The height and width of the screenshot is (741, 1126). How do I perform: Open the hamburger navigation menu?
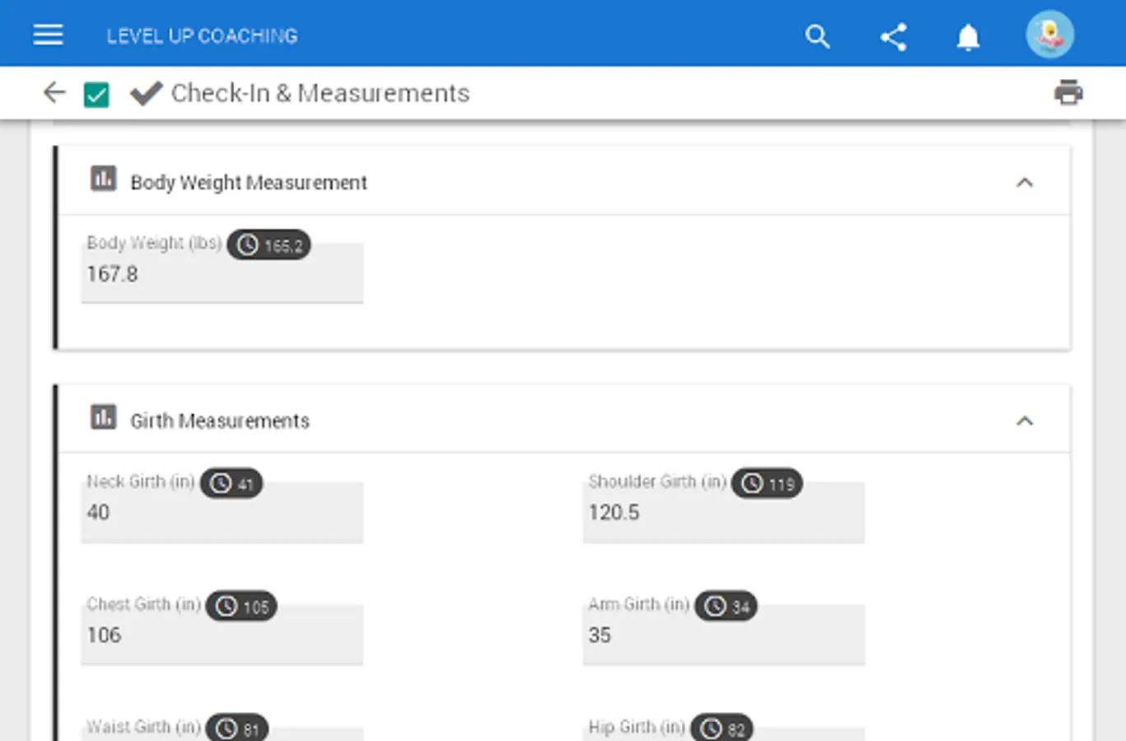pos(48,35)
